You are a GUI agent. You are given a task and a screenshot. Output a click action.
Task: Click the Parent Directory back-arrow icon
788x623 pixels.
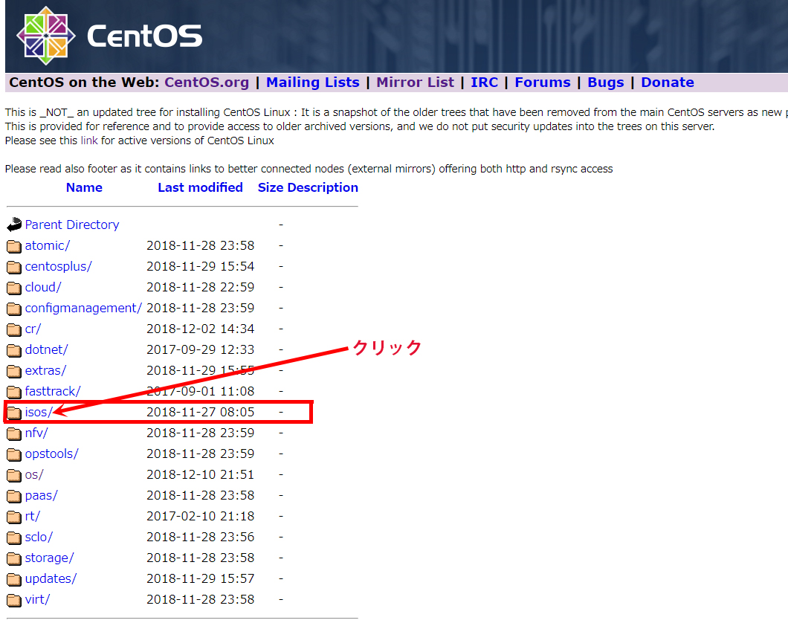(x=14, y=225)
